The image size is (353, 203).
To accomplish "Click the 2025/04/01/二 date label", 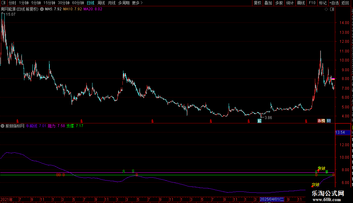I will coord(272,199).
